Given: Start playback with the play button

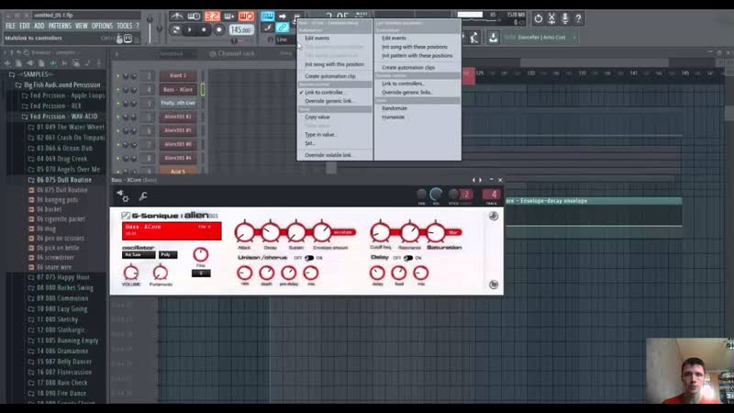Looking at the screenshot, I should click(190, 30).
